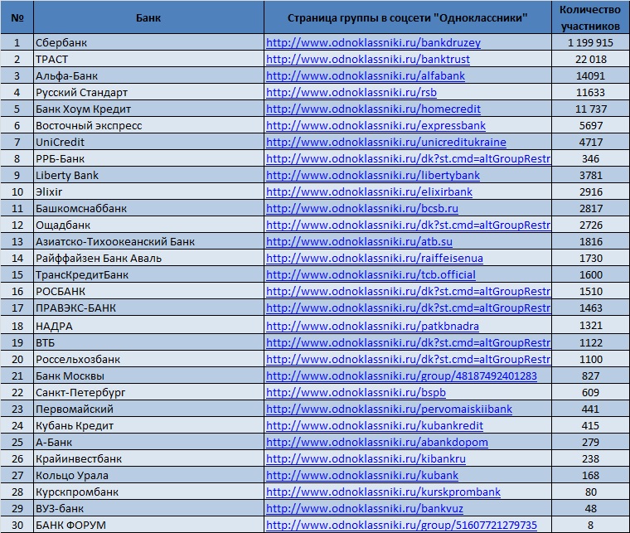This screenshot has height=533, width=630.
Task: Select the Азиатско-Тихоокеанский Банк cell
Action: coord(148,241)
